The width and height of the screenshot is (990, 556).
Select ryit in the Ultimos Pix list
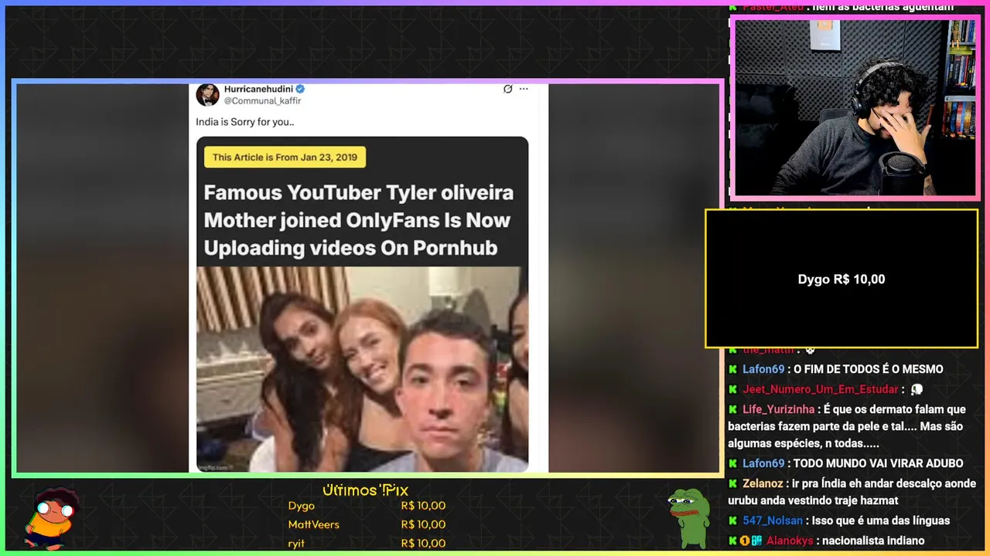[296, 544]
